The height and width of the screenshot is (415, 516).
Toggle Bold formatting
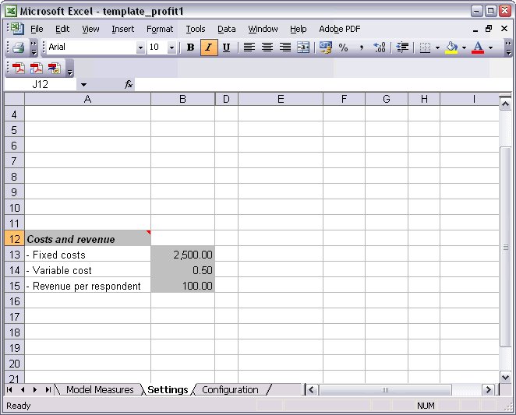tap(190, 47)
